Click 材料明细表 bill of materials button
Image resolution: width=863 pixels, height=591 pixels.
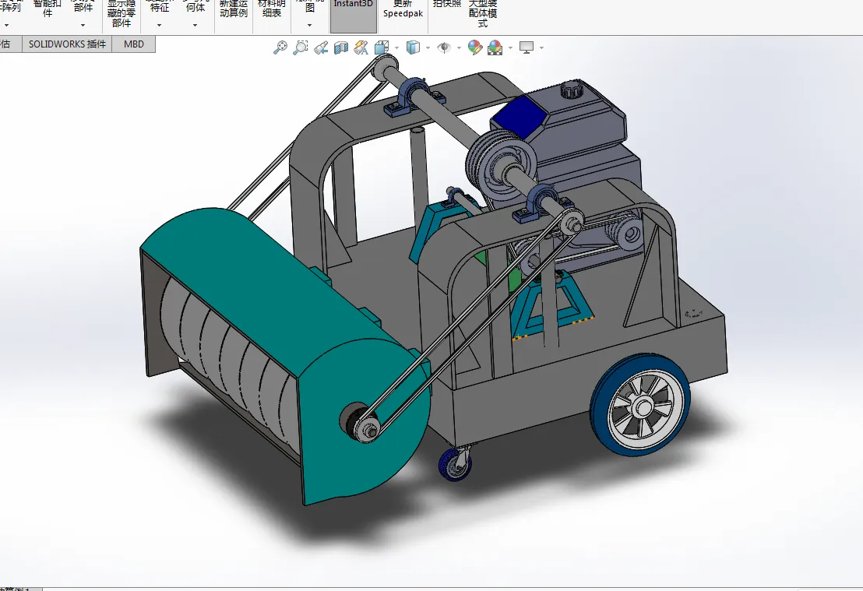pyautogui.click(x=271, y=10)
